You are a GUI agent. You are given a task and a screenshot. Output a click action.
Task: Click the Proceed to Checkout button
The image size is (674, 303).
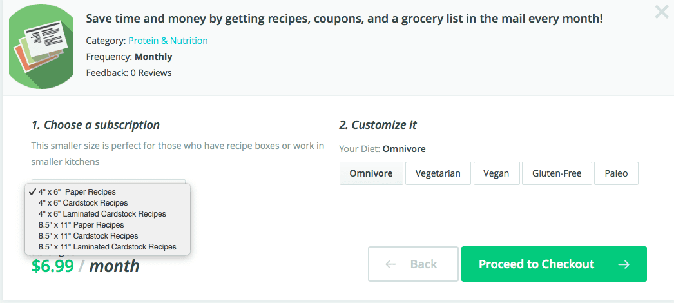pyautogui.click(x=554, y=264)
